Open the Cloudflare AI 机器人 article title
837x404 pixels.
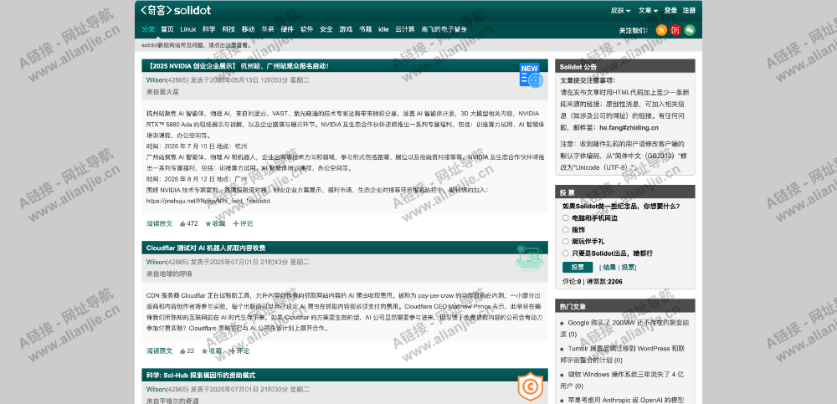206,248
